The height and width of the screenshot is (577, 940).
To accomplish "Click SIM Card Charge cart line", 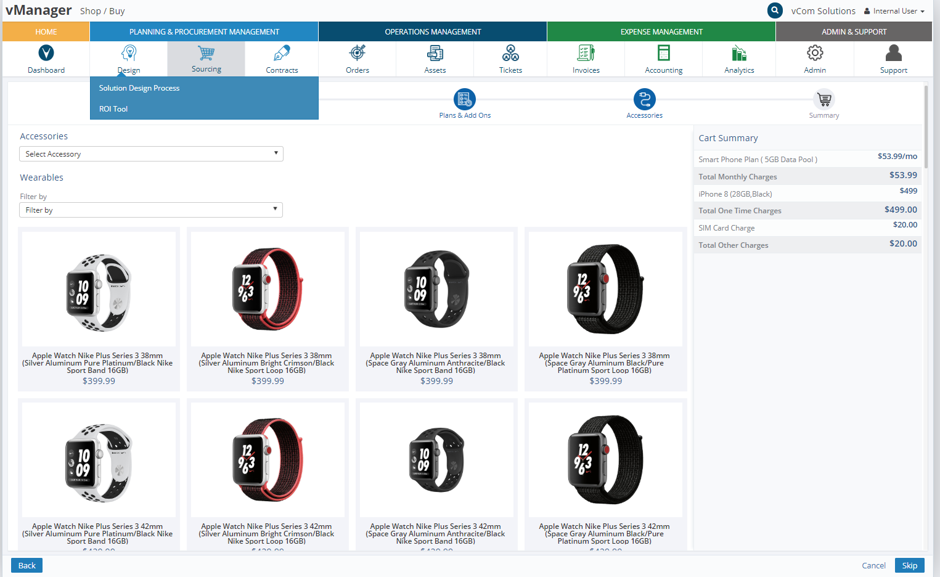I will pyautogui.click(x=807, y=227).
